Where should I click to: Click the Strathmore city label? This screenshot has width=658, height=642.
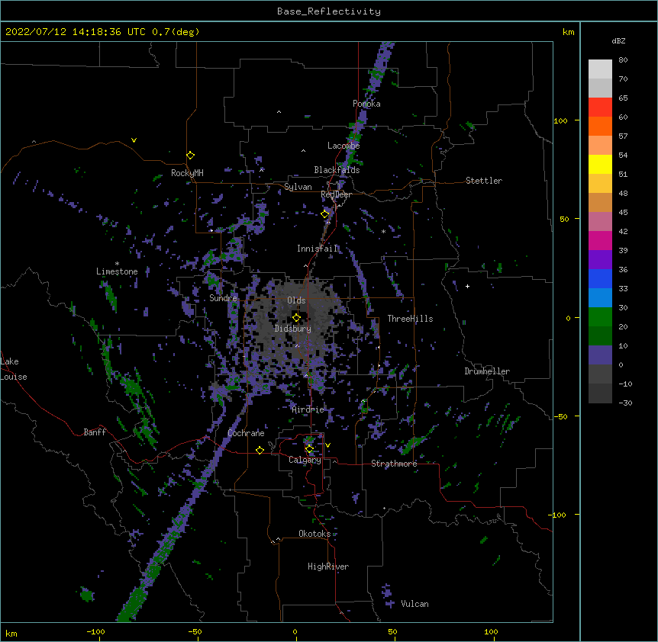(394, 464)
